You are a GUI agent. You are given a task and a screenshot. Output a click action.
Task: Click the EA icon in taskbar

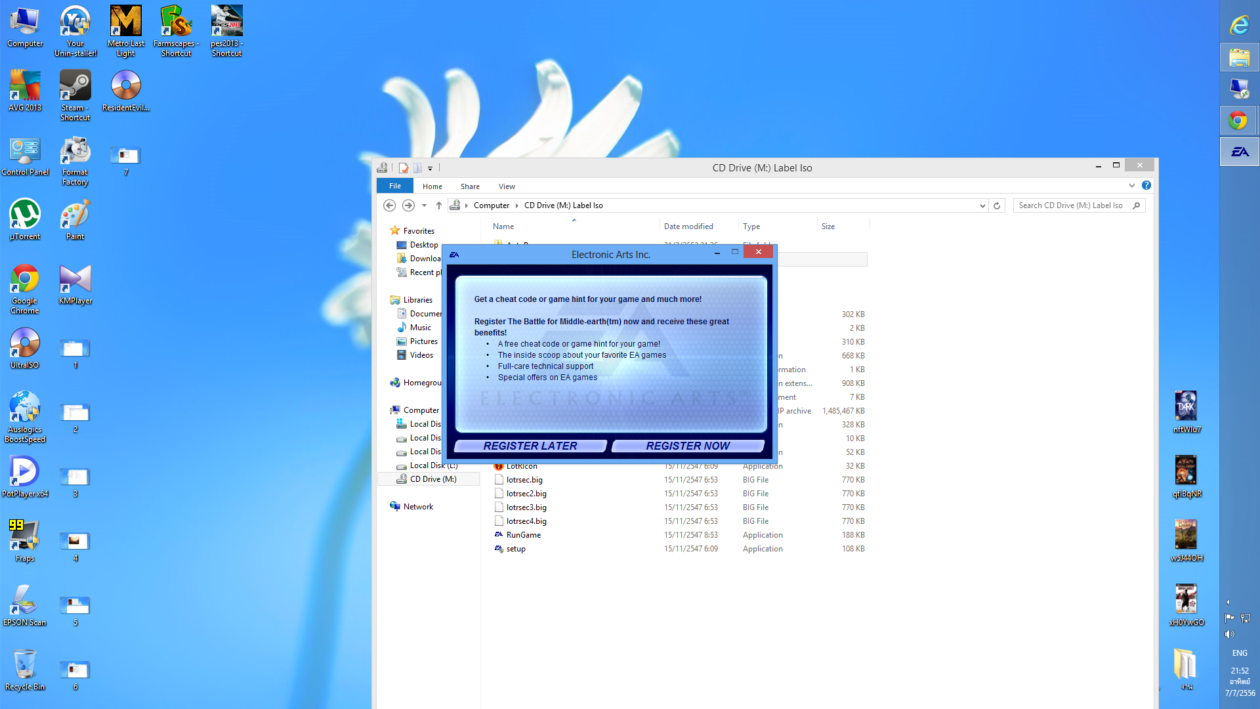[x=1239, y=152]
